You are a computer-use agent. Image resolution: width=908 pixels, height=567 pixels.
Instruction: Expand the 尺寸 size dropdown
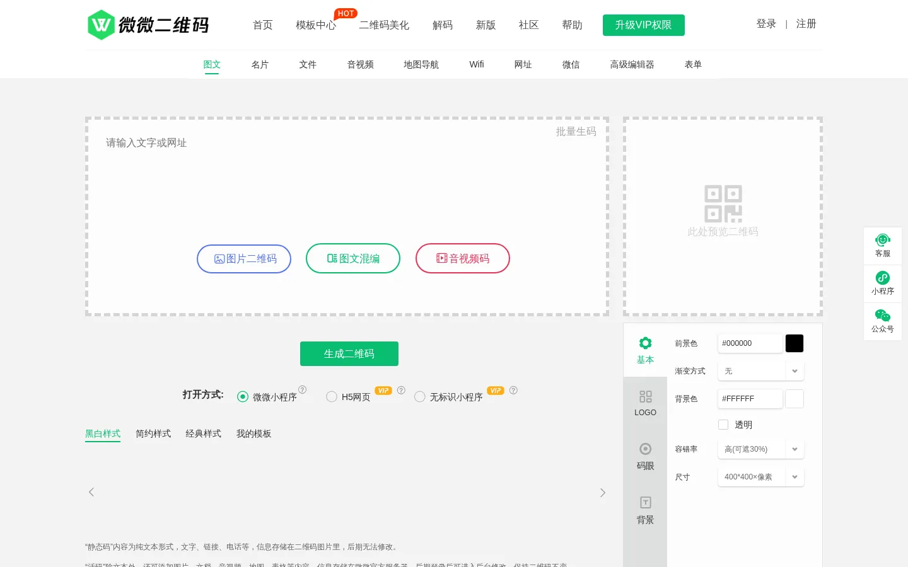click(x=761, y=477)
